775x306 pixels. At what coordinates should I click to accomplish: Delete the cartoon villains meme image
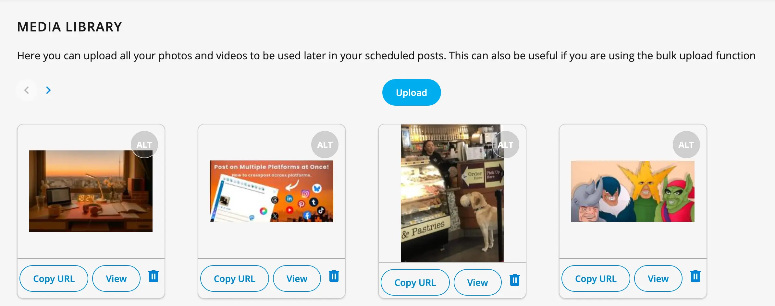coord(695,277)
